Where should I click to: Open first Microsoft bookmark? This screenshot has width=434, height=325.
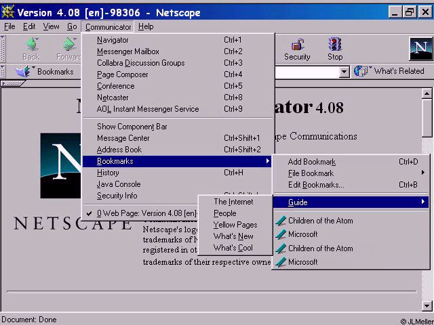click(x=351, y=234)
